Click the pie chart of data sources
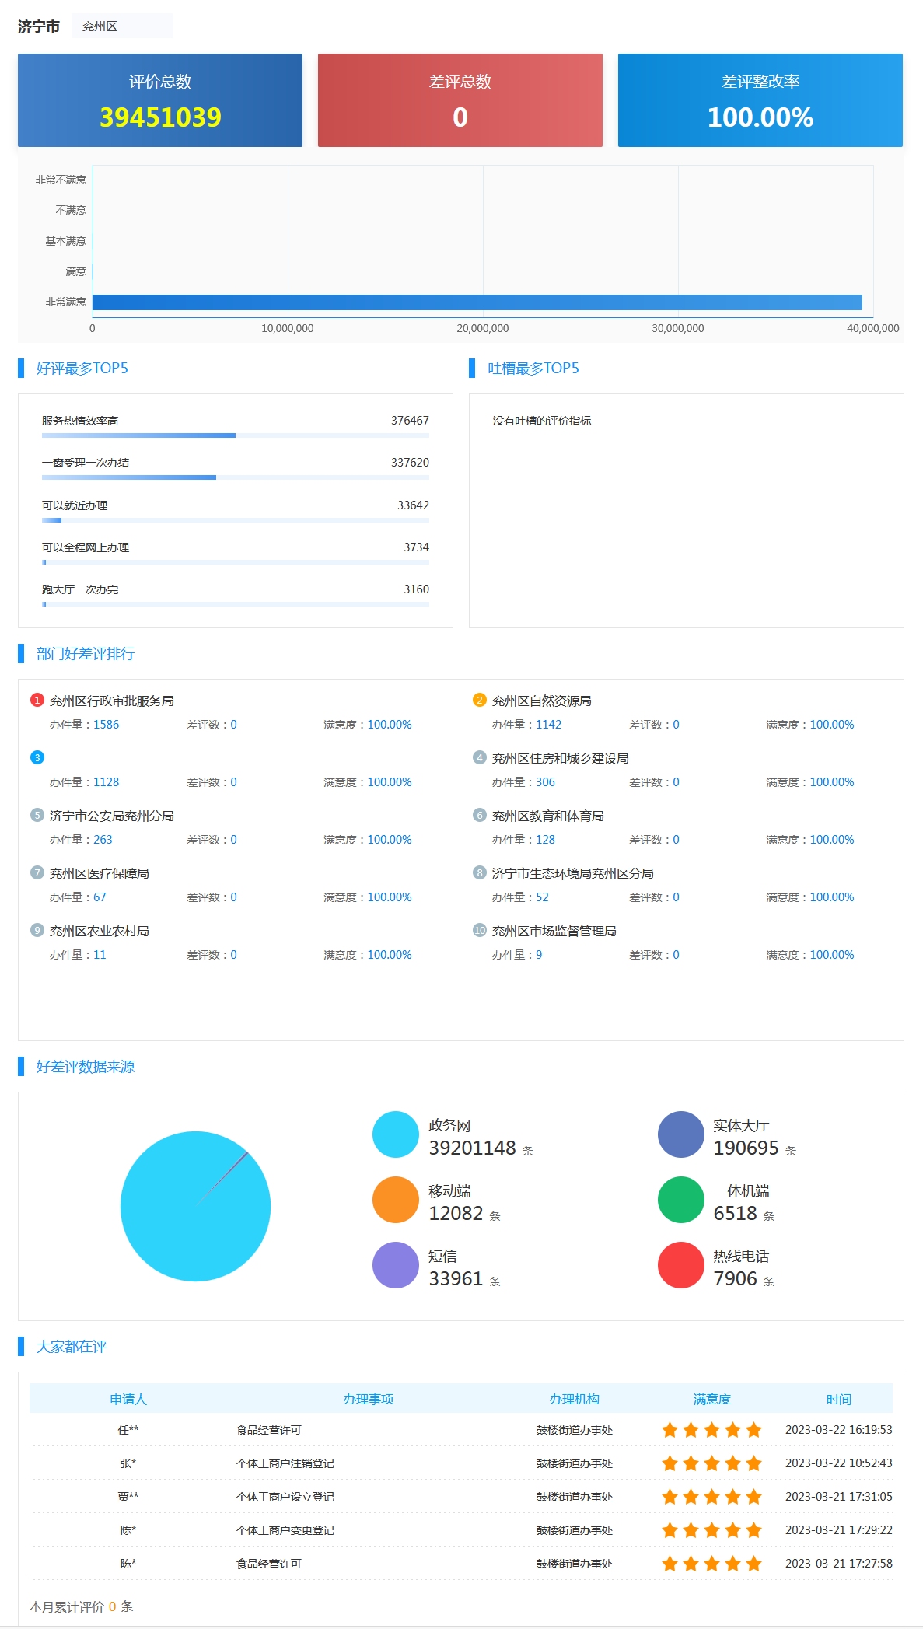923x1629 pixels. pyautogui.click(x=195, y=1206)
